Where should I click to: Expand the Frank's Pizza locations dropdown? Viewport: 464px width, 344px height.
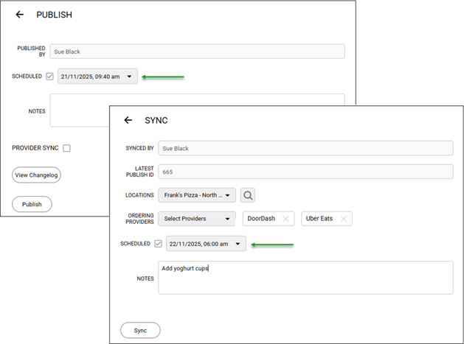pyautogui.click(x=228, y=195)
